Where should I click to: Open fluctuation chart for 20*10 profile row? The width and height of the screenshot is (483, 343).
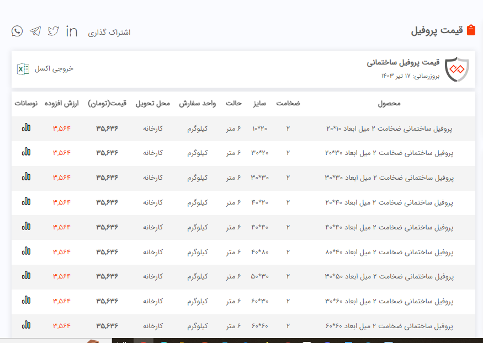coord(26,128)
